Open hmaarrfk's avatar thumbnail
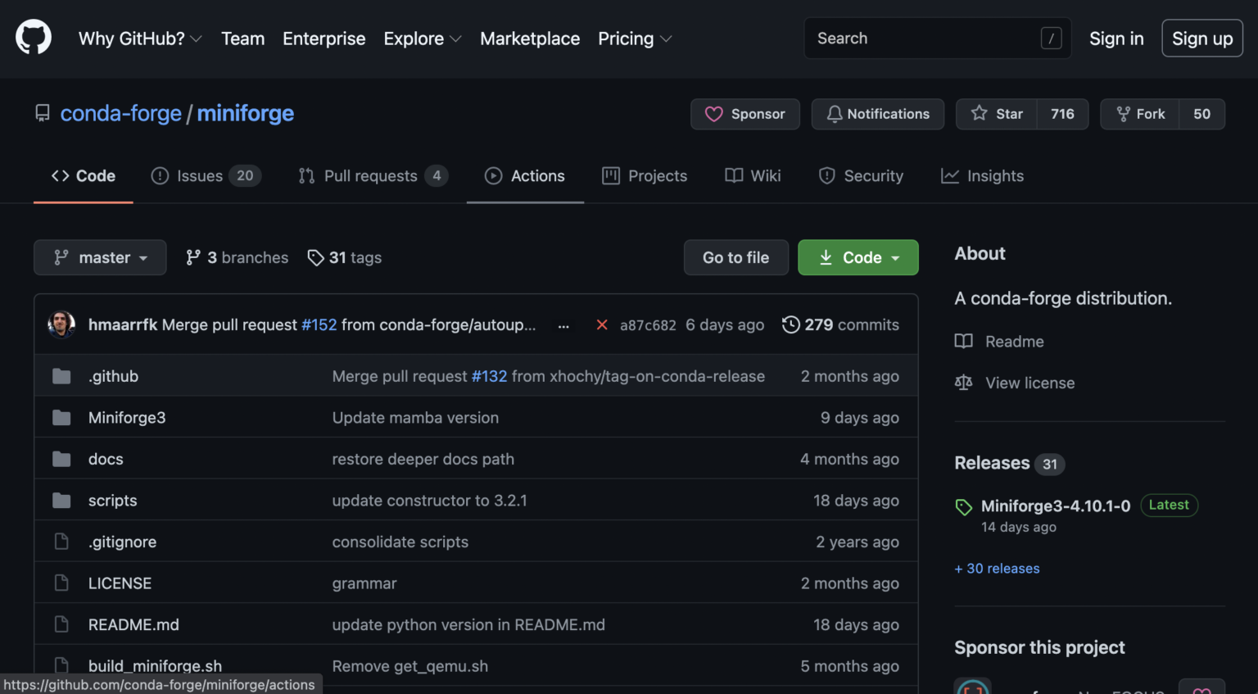Screen dimensions: 1258x694 coord(61,324)
